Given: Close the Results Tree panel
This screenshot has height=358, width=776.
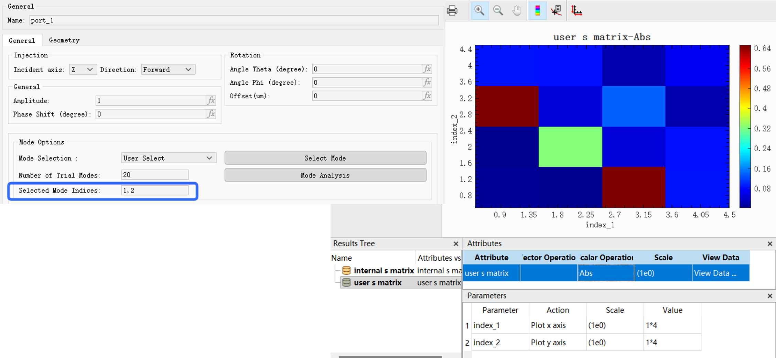Looking at the screenshot, I should [x=456, y=244].
